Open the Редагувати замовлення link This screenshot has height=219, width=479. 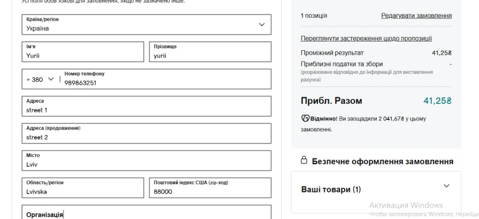click(x=416, y=16)
